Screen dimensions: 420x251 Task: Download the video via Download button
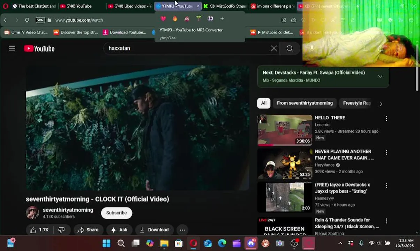click(154, 230)
